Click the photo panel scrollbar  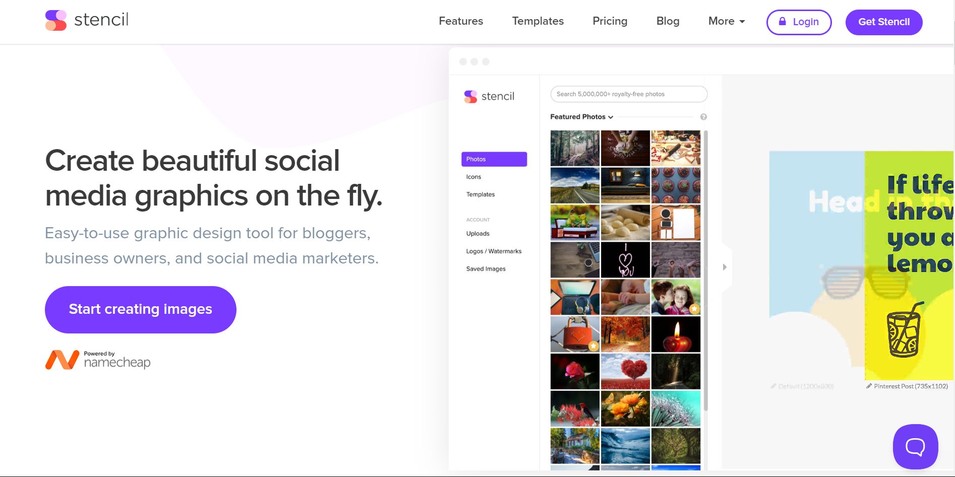(706, 270)
